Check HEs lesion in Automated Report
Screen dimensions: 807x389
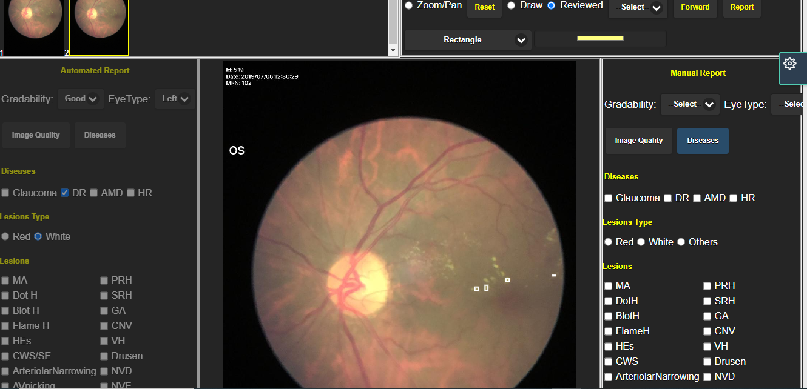[5, 341]
